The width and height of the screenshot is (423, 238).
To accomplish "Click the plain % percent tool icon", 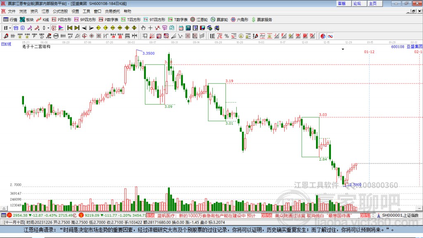I will coord(227,36).
